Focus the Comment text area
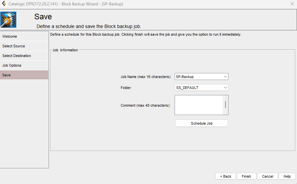Image resolution: width=297 pixels, height=184 pixels. point(199,105)
